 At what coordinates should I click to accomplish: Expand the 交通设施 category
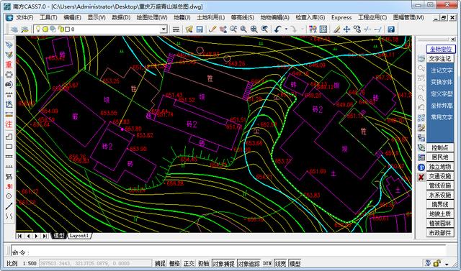click(x=440, y=176)
